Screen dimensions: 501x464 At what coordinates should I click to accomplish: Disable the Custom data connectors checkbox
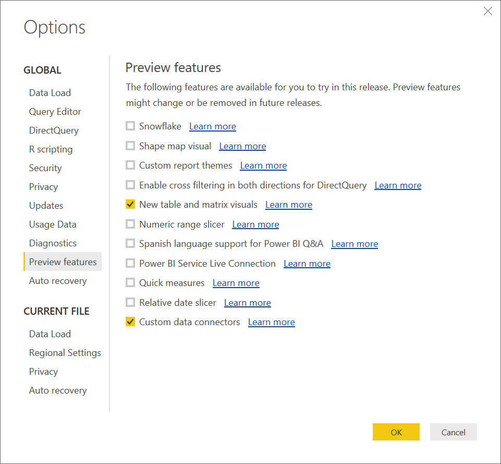click(130, 322)
